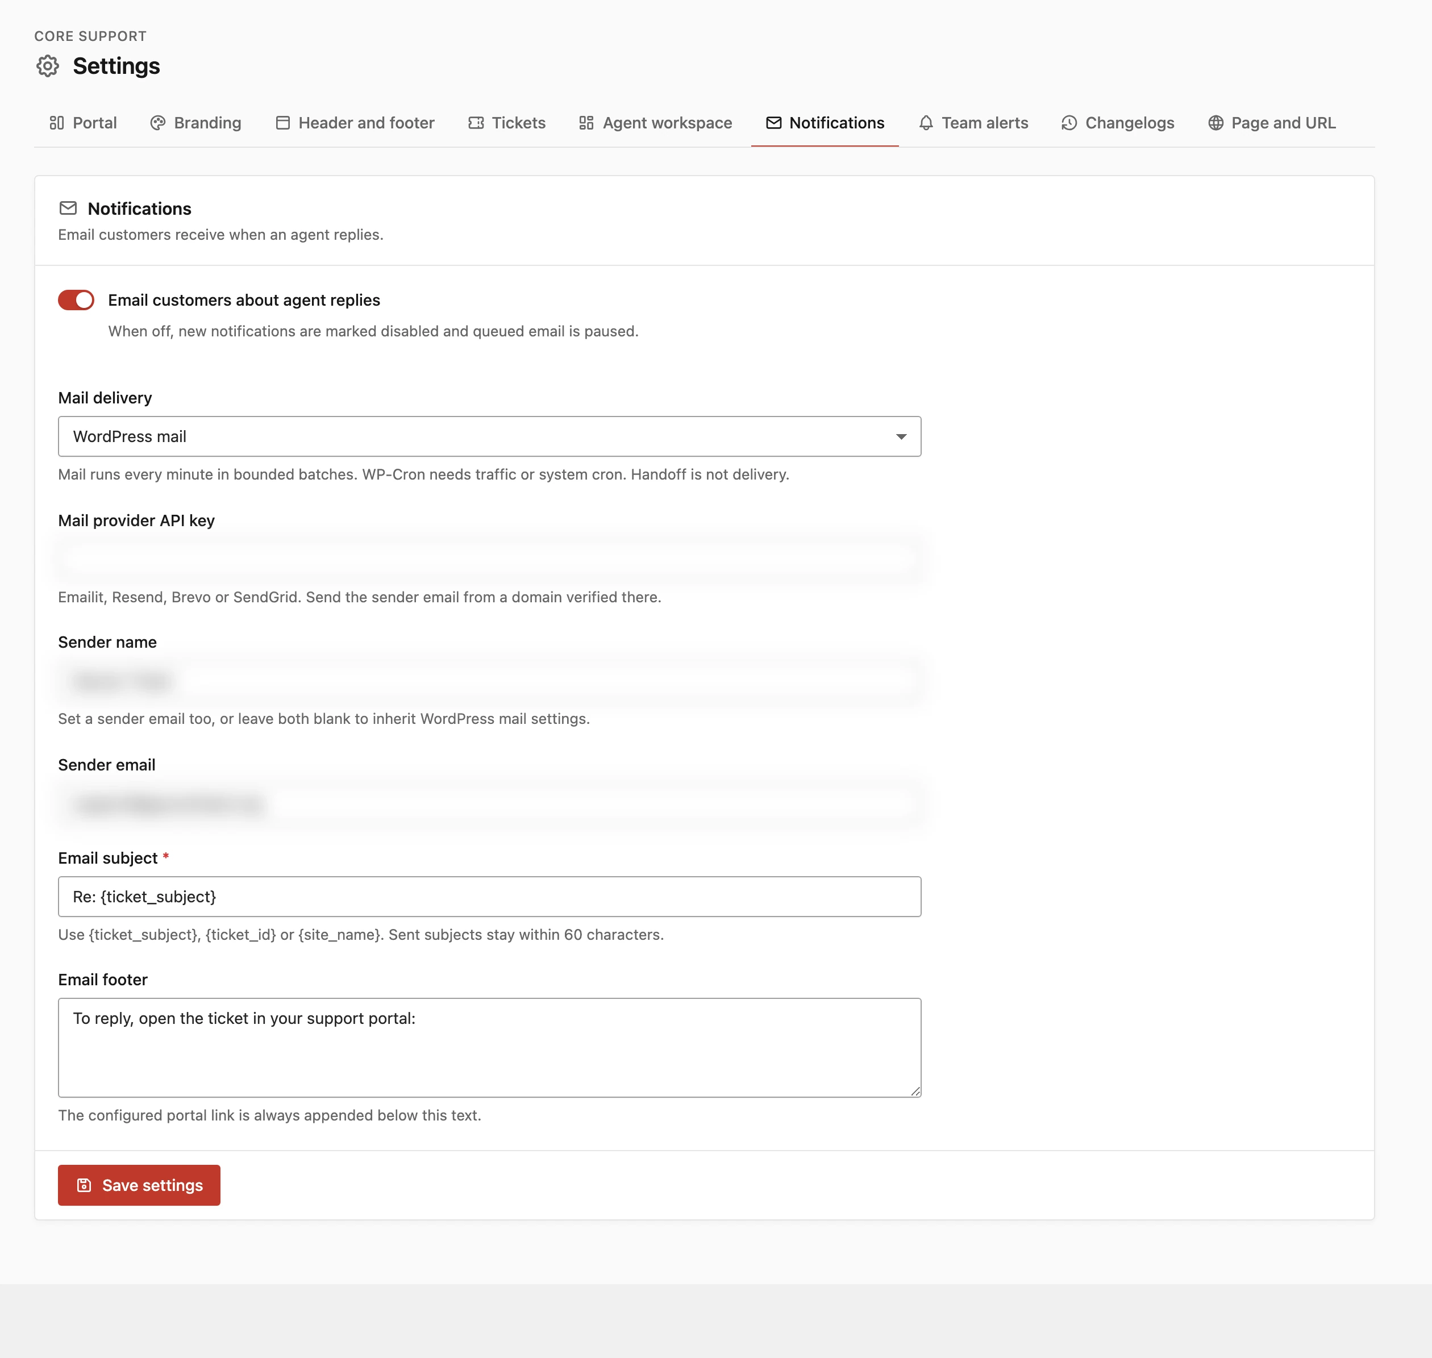
Task: Focus the Mail provider API key field
Action: pyautogui.click(x=489, y=558)
